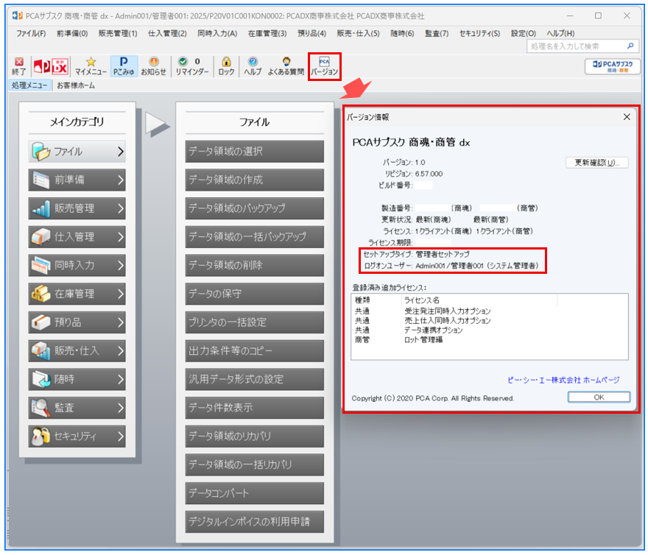Click 汎用データ形式の設定 button

(255, 380)
